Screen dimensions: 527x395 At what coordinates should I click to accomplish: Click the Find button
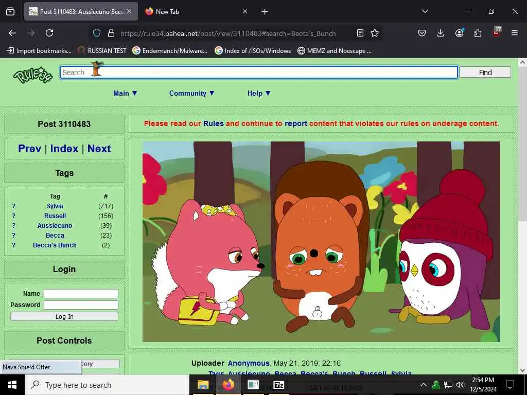[x=485, y=72]
